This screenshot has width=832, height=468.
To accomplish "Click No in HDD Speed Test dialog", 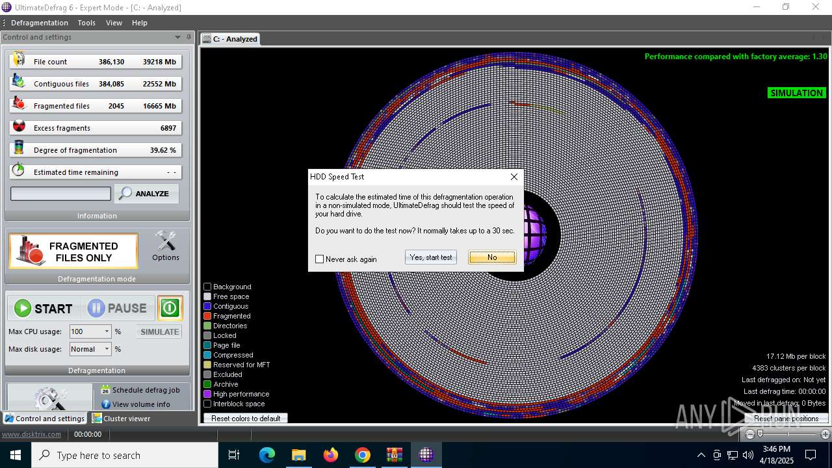I will point(492,257).
